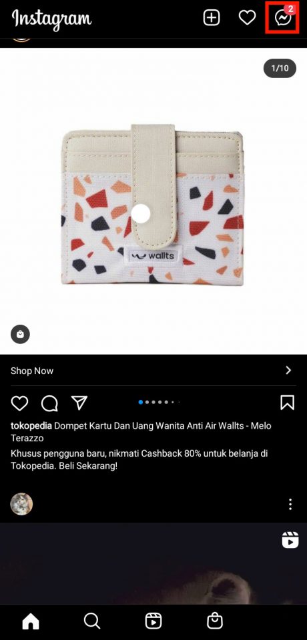
Task: View products via shopping bag badge
Action: (20, 335)
